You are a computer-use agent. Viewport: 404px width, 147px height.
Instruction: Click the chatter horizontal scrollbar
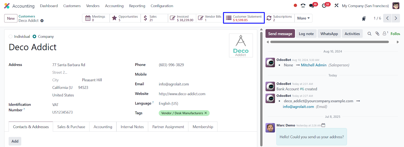(x=330, y=42)
